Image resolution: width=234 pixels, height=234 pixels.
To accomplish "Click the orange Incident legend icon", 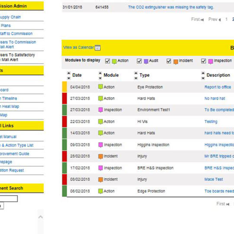I will 176,62.
